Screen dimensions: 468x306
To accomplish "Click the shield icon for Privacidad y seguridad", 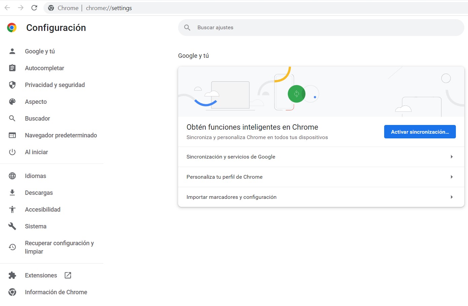I will coord(12,85).
